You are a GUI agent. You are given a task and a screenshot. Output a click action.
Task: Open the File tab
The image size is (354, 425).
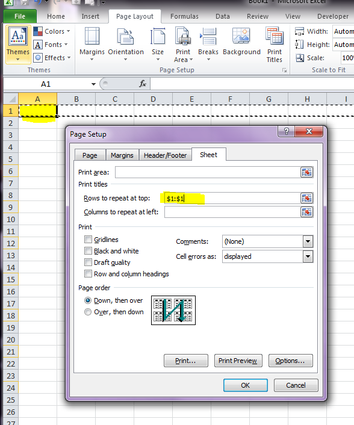coord(20,16)
